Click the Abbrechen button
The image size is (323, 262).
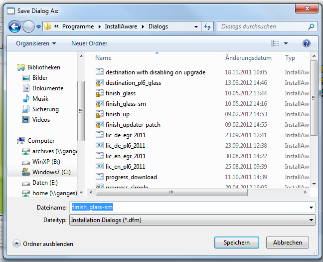288,243
